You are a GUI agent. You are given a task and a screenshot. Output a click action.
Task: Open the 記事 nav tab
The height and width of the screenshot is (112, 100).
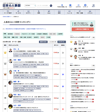tap(59, 12)
